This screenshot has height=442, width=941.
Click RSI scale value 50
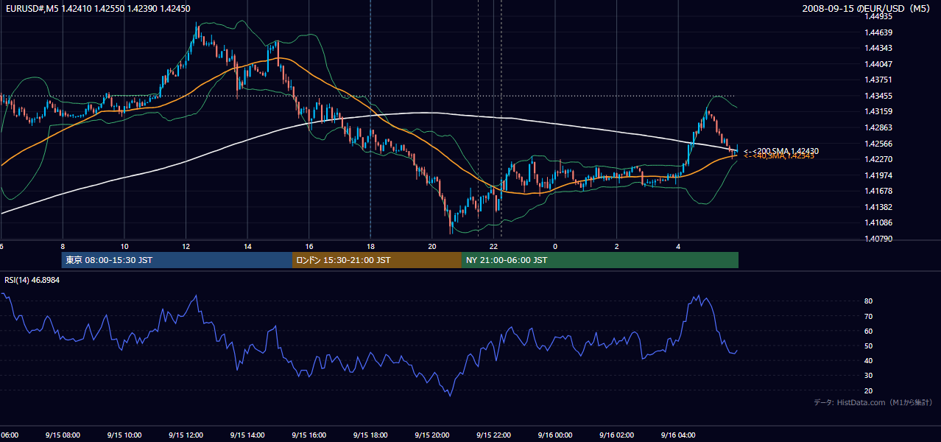tap(869, 345)
